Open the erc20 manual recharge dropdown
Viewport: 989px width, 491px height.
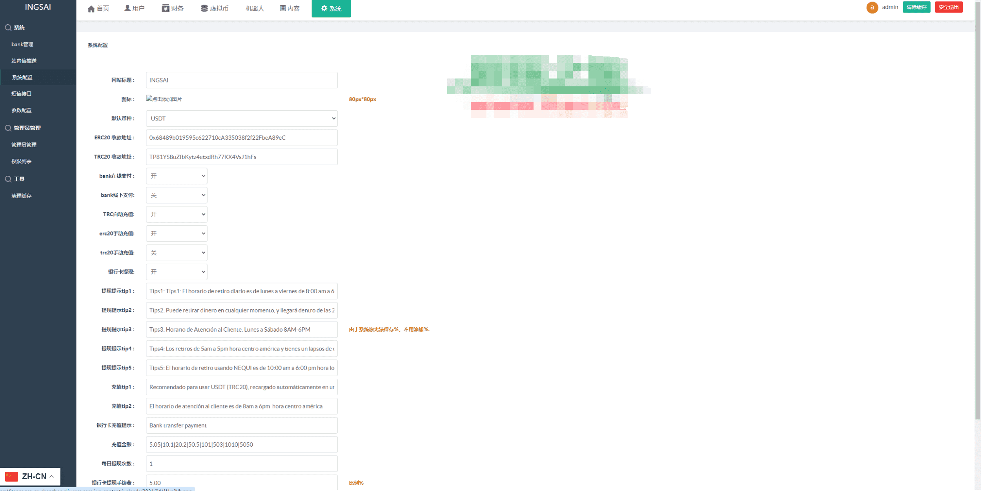pyautogui.click(x=177, y=234)
